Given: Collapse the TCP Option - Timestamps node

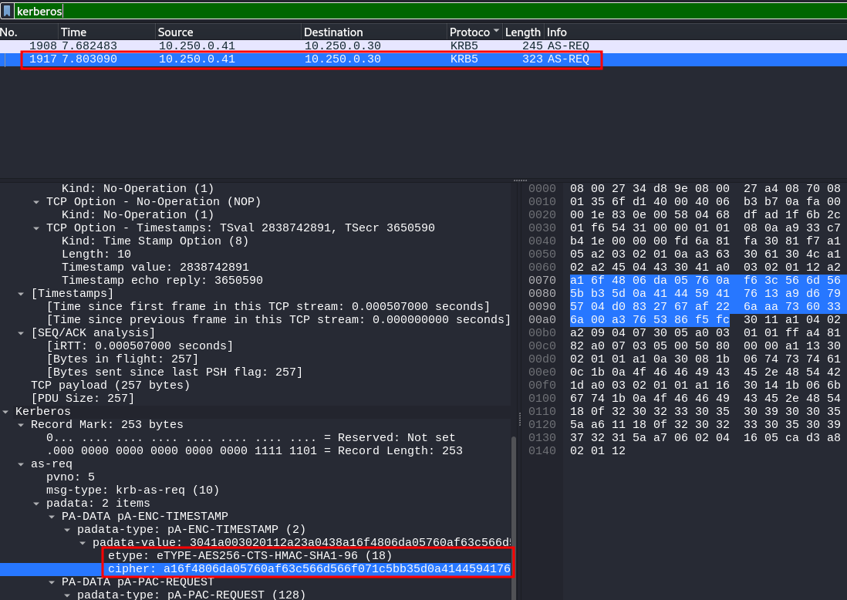Looking at the screenshot, I should pos(37,228).
